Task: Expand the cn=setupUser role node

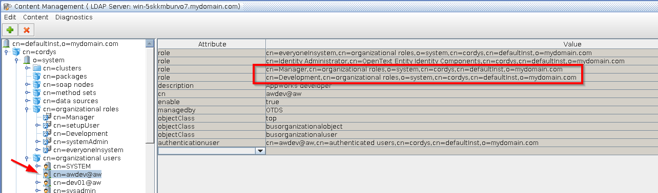Action: pyautogui.click(x=37, y=126)
